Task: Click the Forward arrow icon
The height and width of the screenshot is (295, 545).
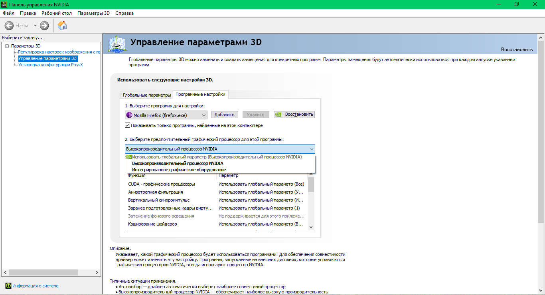Action: tap(44, 26)
